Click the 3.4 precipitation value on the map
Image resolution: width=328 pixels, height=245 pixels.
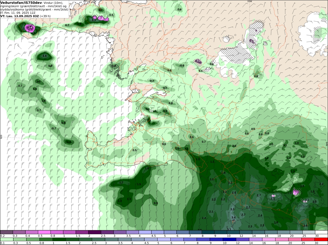233,218
